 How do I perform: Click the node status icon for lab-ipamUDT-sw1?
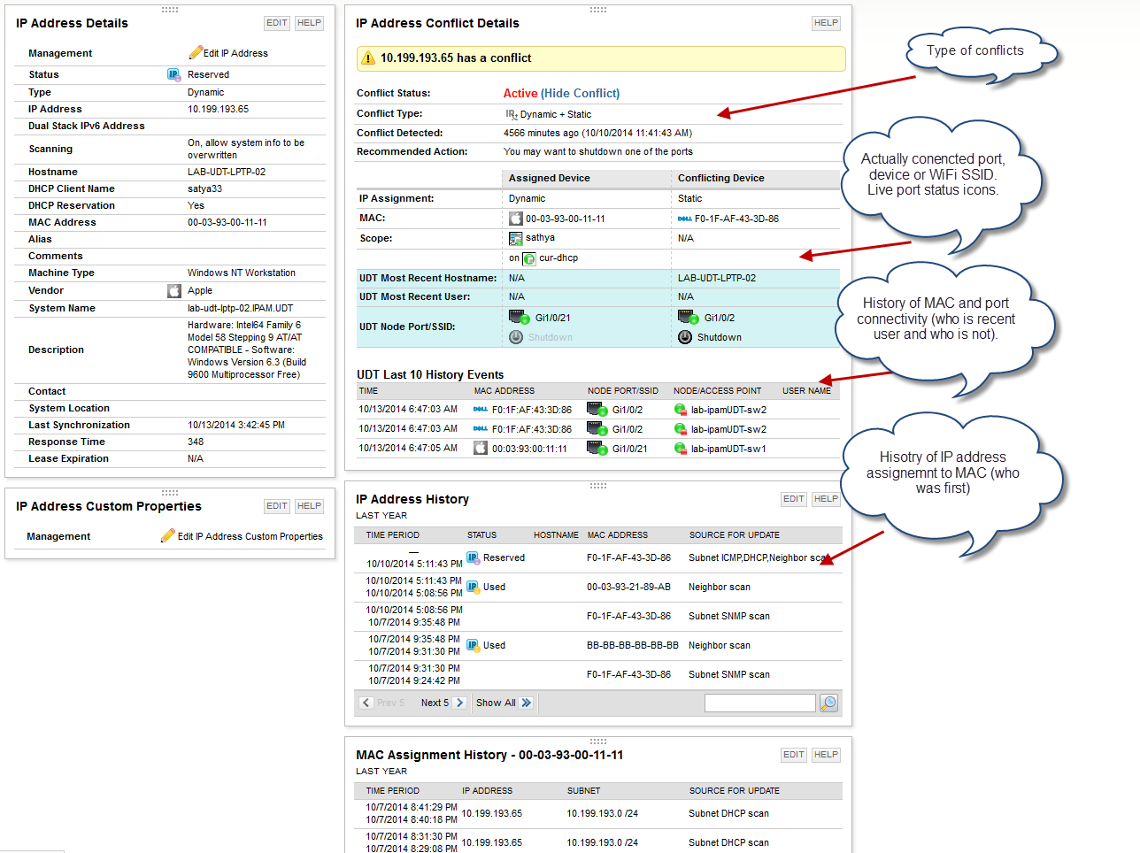tap(681, 449)
